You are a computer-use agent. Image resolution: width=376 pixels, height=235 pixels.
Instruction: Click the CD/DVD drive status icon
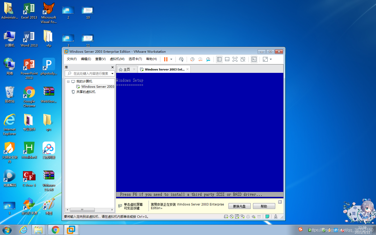point(232,216)
